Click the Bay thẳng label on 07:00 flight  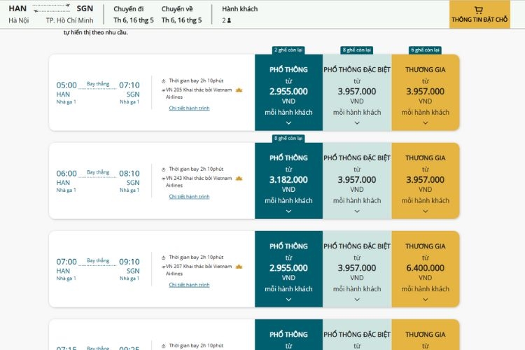tap(98, 260)
